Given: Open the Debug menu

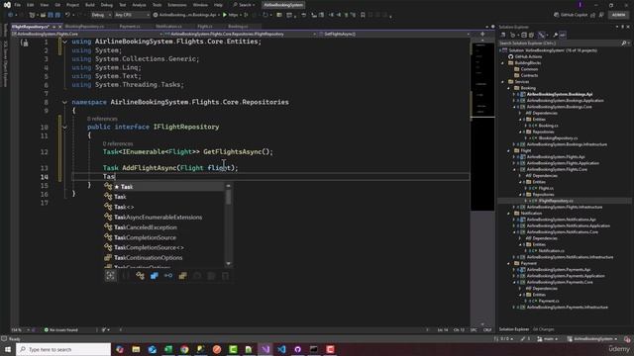Looking at the screenshot, I should click(x=107, y=5).
